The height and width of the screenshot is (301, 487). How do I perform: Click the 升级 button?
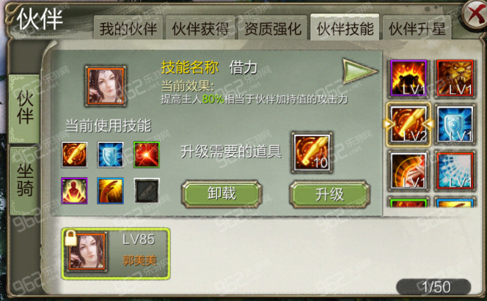pyautogui.click(x=330, y=195)
